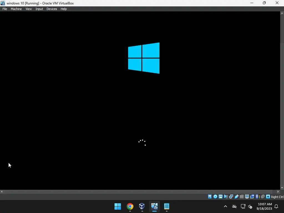Image resolution: width=284 pixels, height=213 pixels.
Task: Click the Right Ctrl host key label
Action: click(x=277, y=197)
